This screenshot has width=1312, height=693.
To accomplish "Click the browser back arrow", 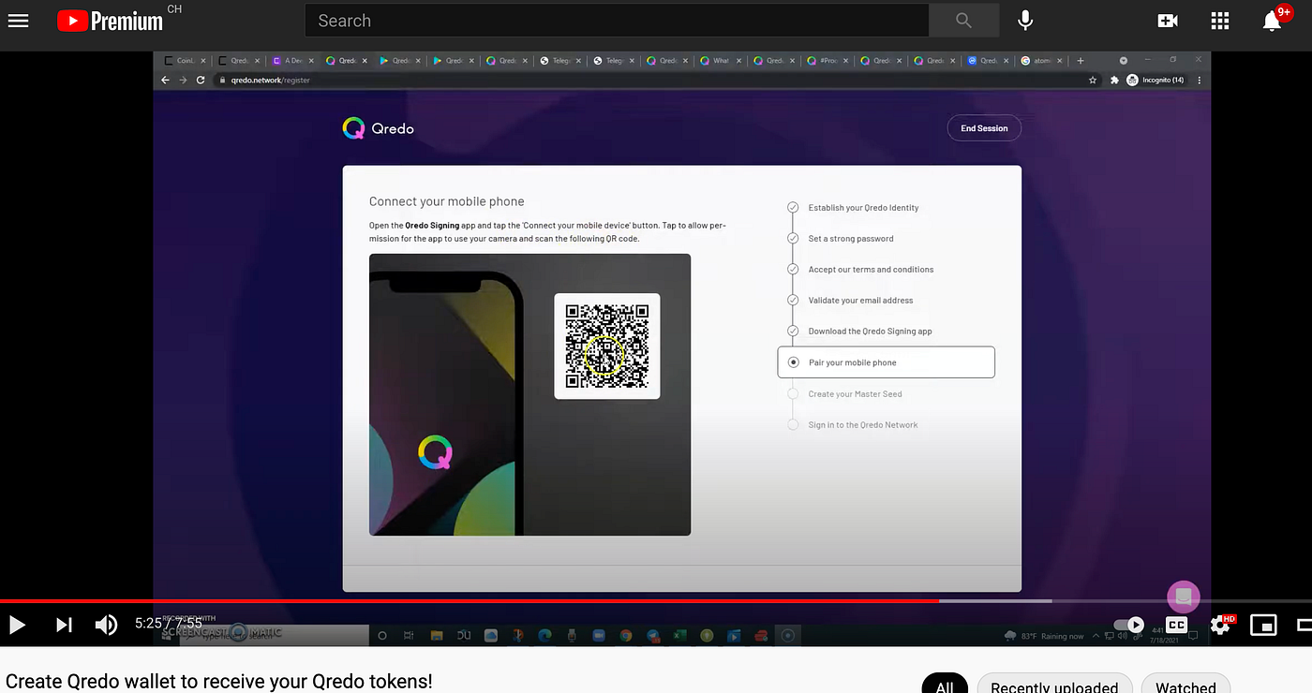I will tap(166, 81).
